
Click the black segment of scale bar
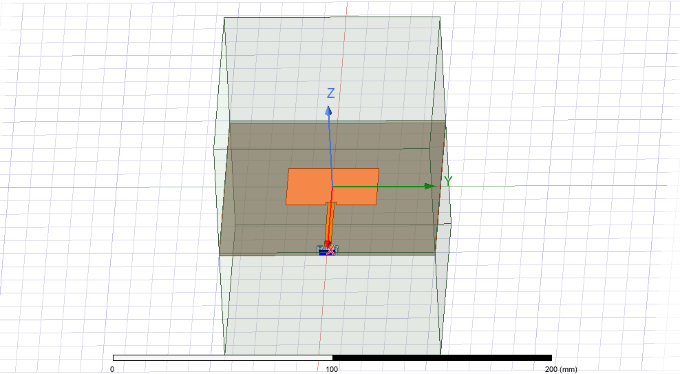pyautogui.click(x=442, y=358)
